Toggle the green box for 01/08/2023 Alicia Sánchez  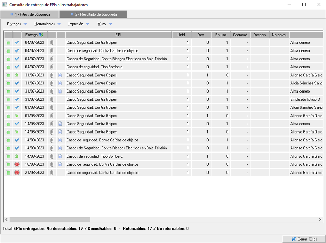[x=8, y=108]
